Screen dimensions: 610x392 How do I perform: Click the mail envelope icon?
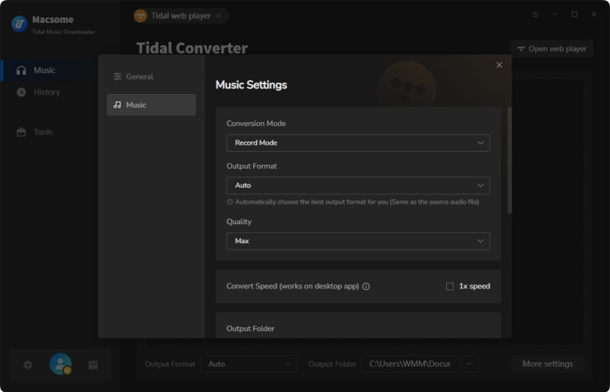[93, 365]
